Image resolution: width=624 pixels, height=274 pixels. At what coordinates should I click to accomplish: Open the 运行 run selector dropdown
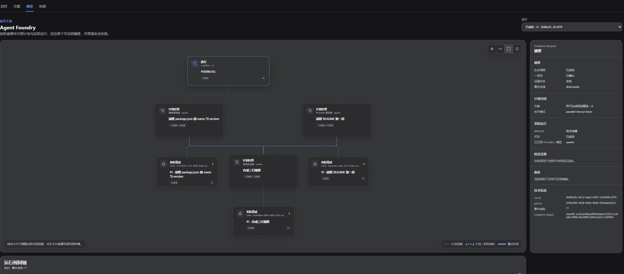click(x=572, y=27)
